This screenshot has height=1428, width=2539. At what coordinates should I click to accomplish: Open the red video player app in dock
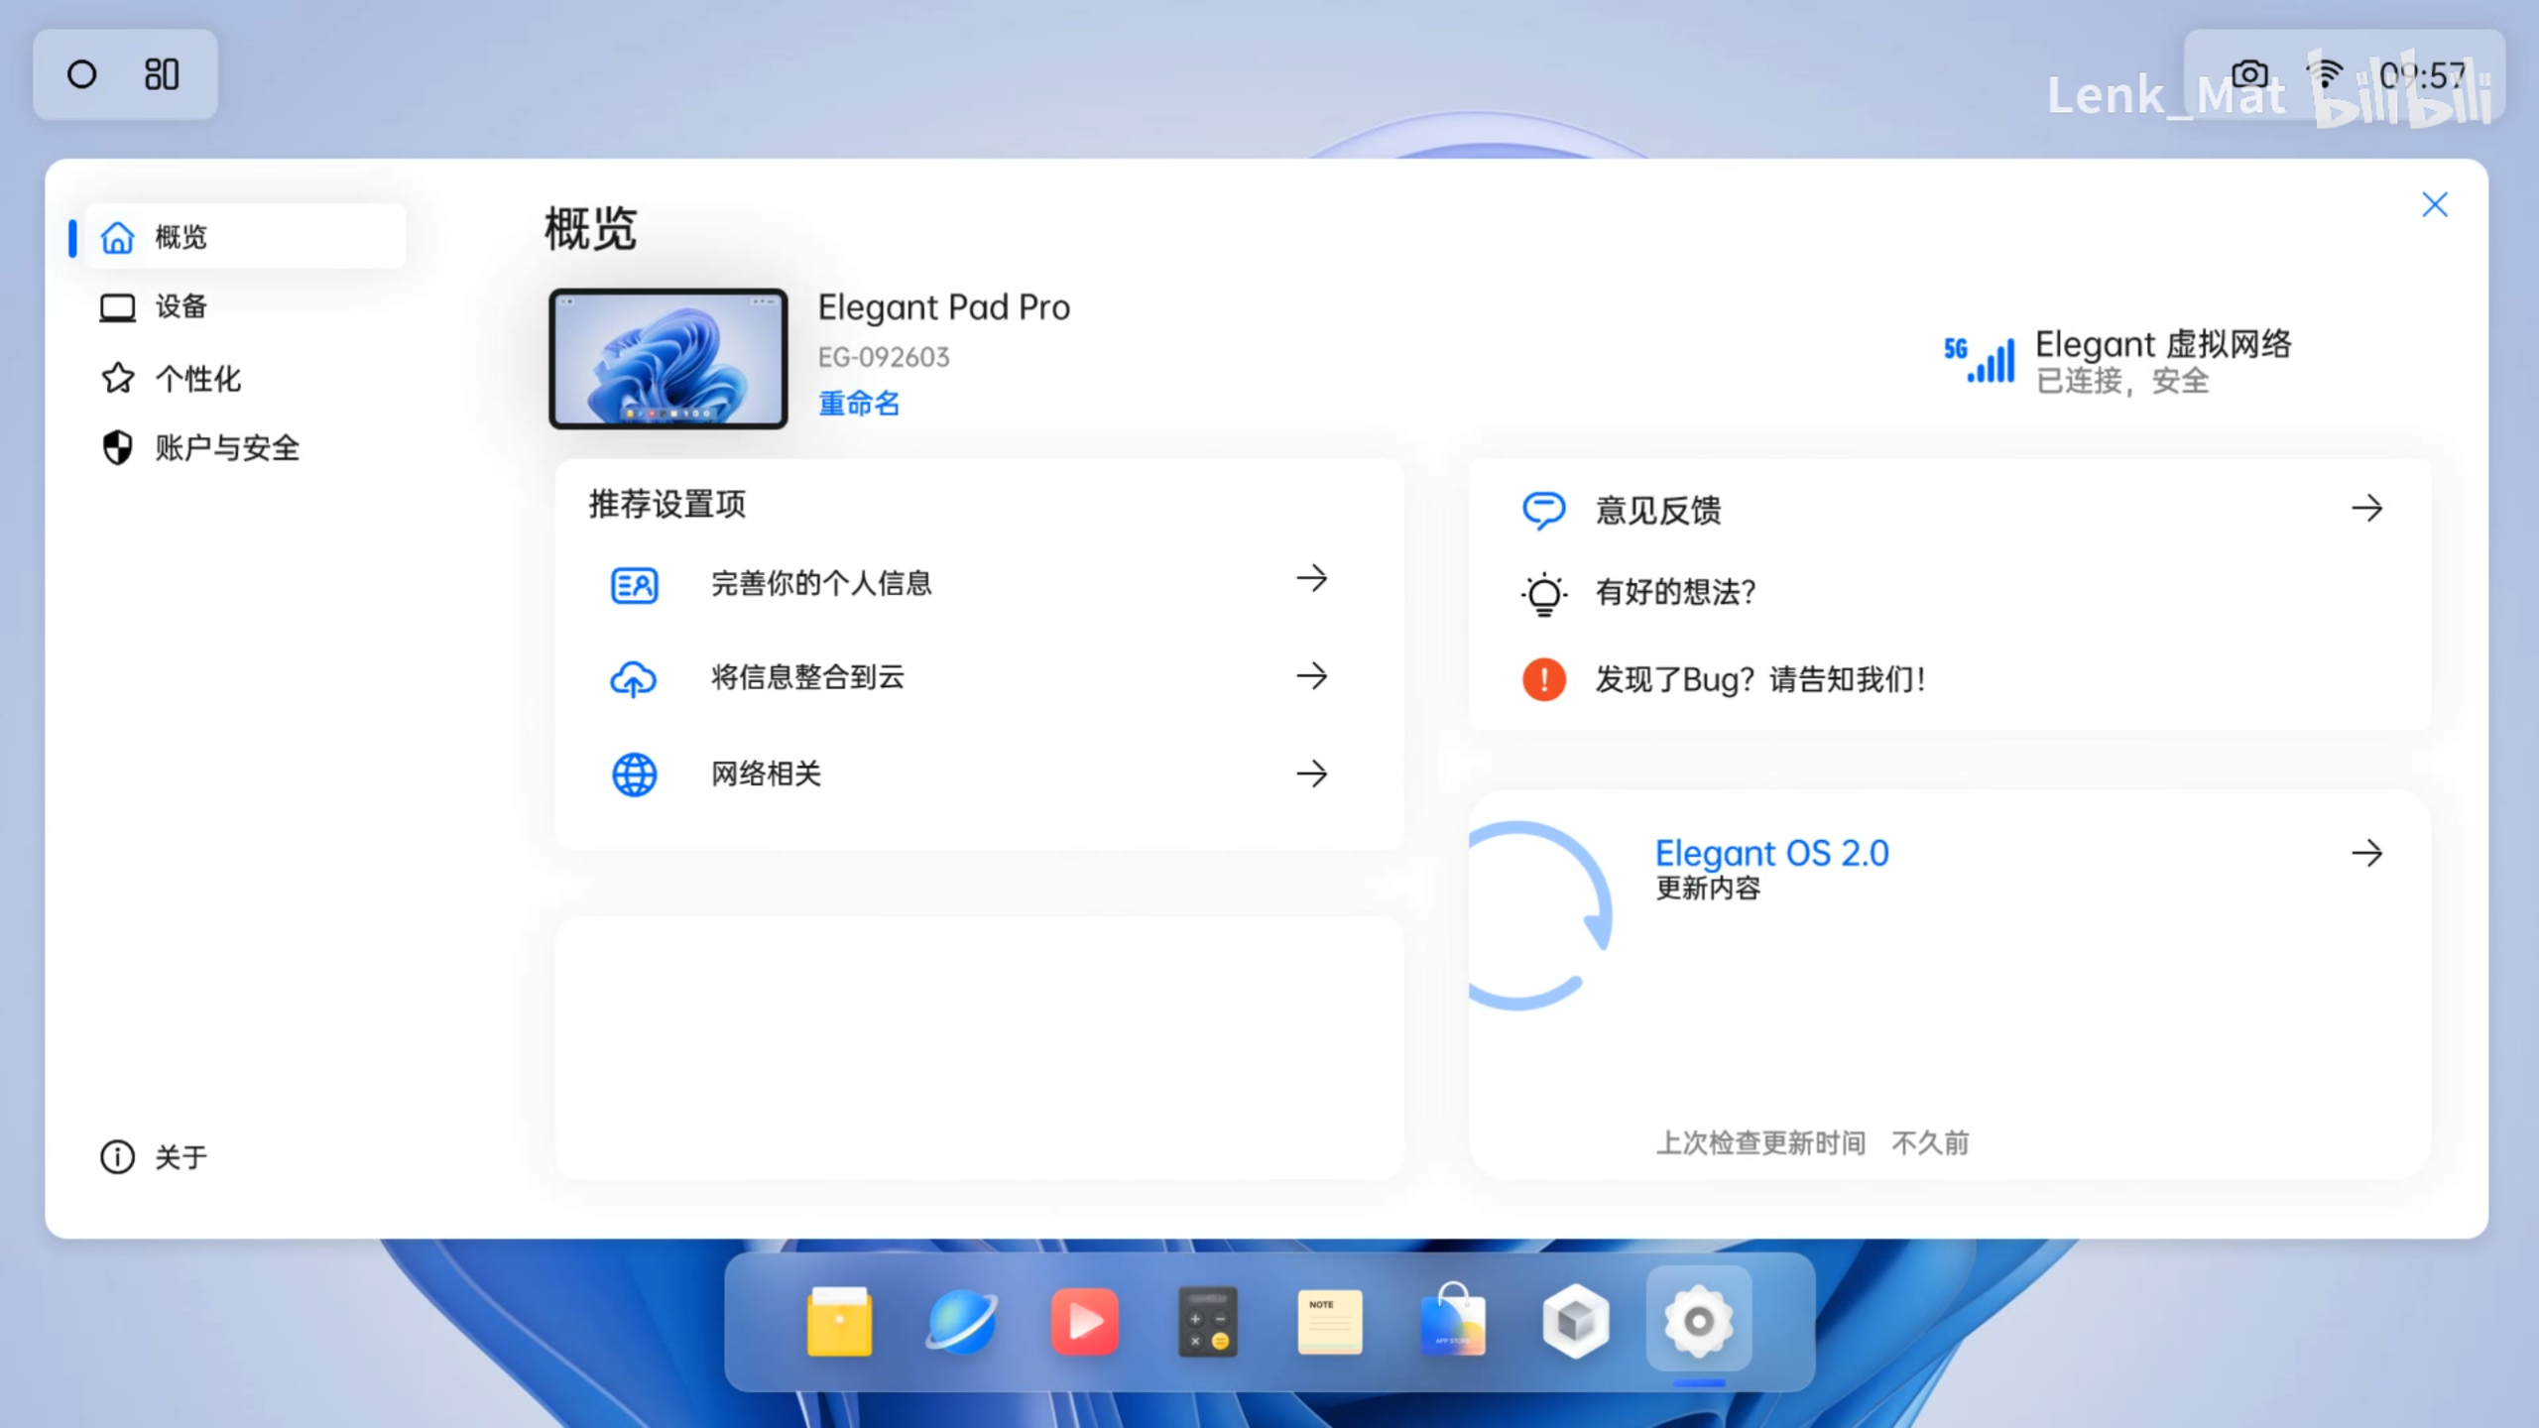(x=1084, y=1321)
